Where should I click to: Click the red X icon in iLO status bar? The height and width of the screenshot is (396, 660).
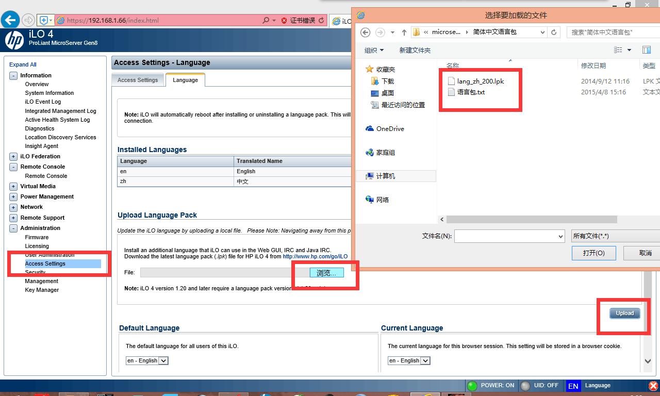pyautogui.click(x=653, y=386)
